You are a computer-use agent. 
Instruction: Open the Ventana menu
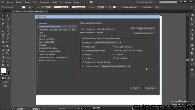point(68,2)
